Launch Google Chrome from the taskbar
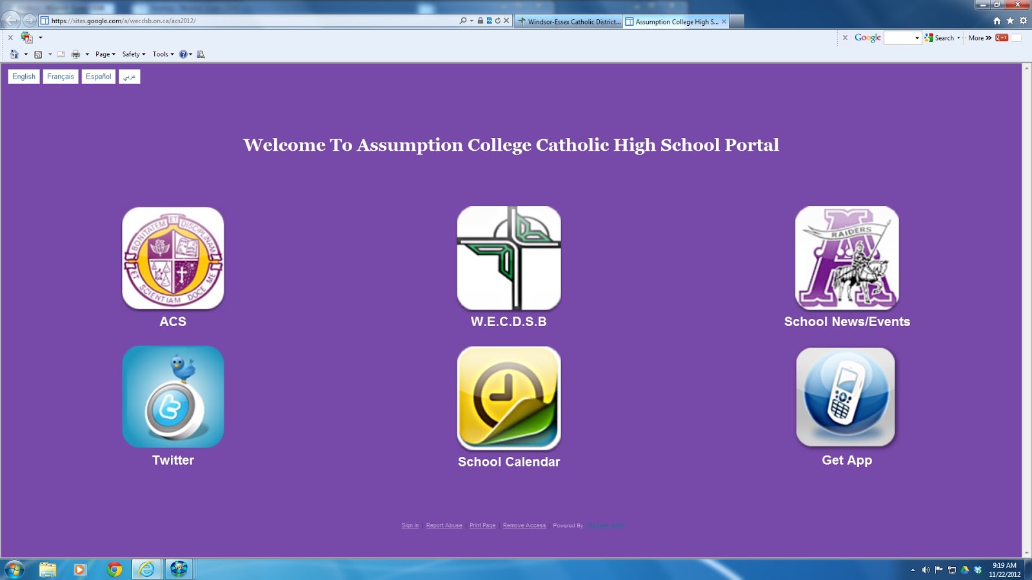This screenshot has width=1032, height=580. tap(115, 569)
